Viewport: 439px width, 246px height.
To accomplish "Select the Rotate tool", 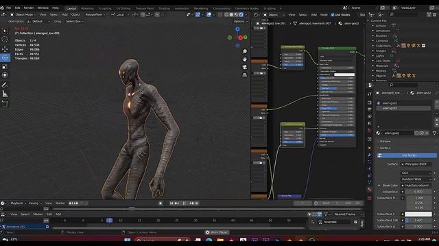I will [5, 57].
